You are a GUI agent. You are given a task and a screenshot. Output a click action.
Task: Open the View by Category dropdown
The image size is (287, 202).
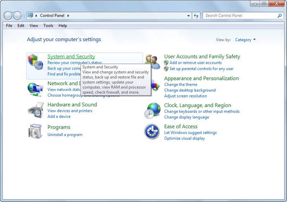(x=245, y=40)
